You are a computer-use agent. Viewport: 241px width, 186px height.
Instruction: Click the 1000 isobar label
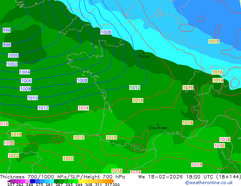click(13, 55)
